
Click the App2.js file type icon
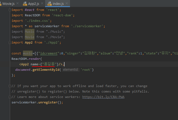25,4
